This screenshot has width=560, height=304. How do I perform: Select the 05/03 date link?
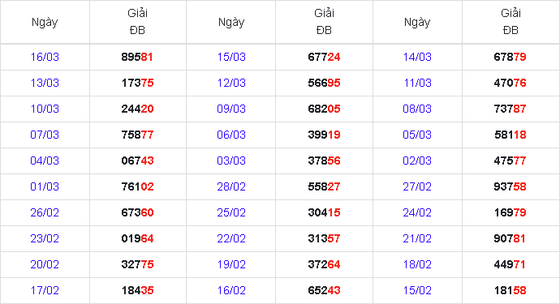pos(417,135)
